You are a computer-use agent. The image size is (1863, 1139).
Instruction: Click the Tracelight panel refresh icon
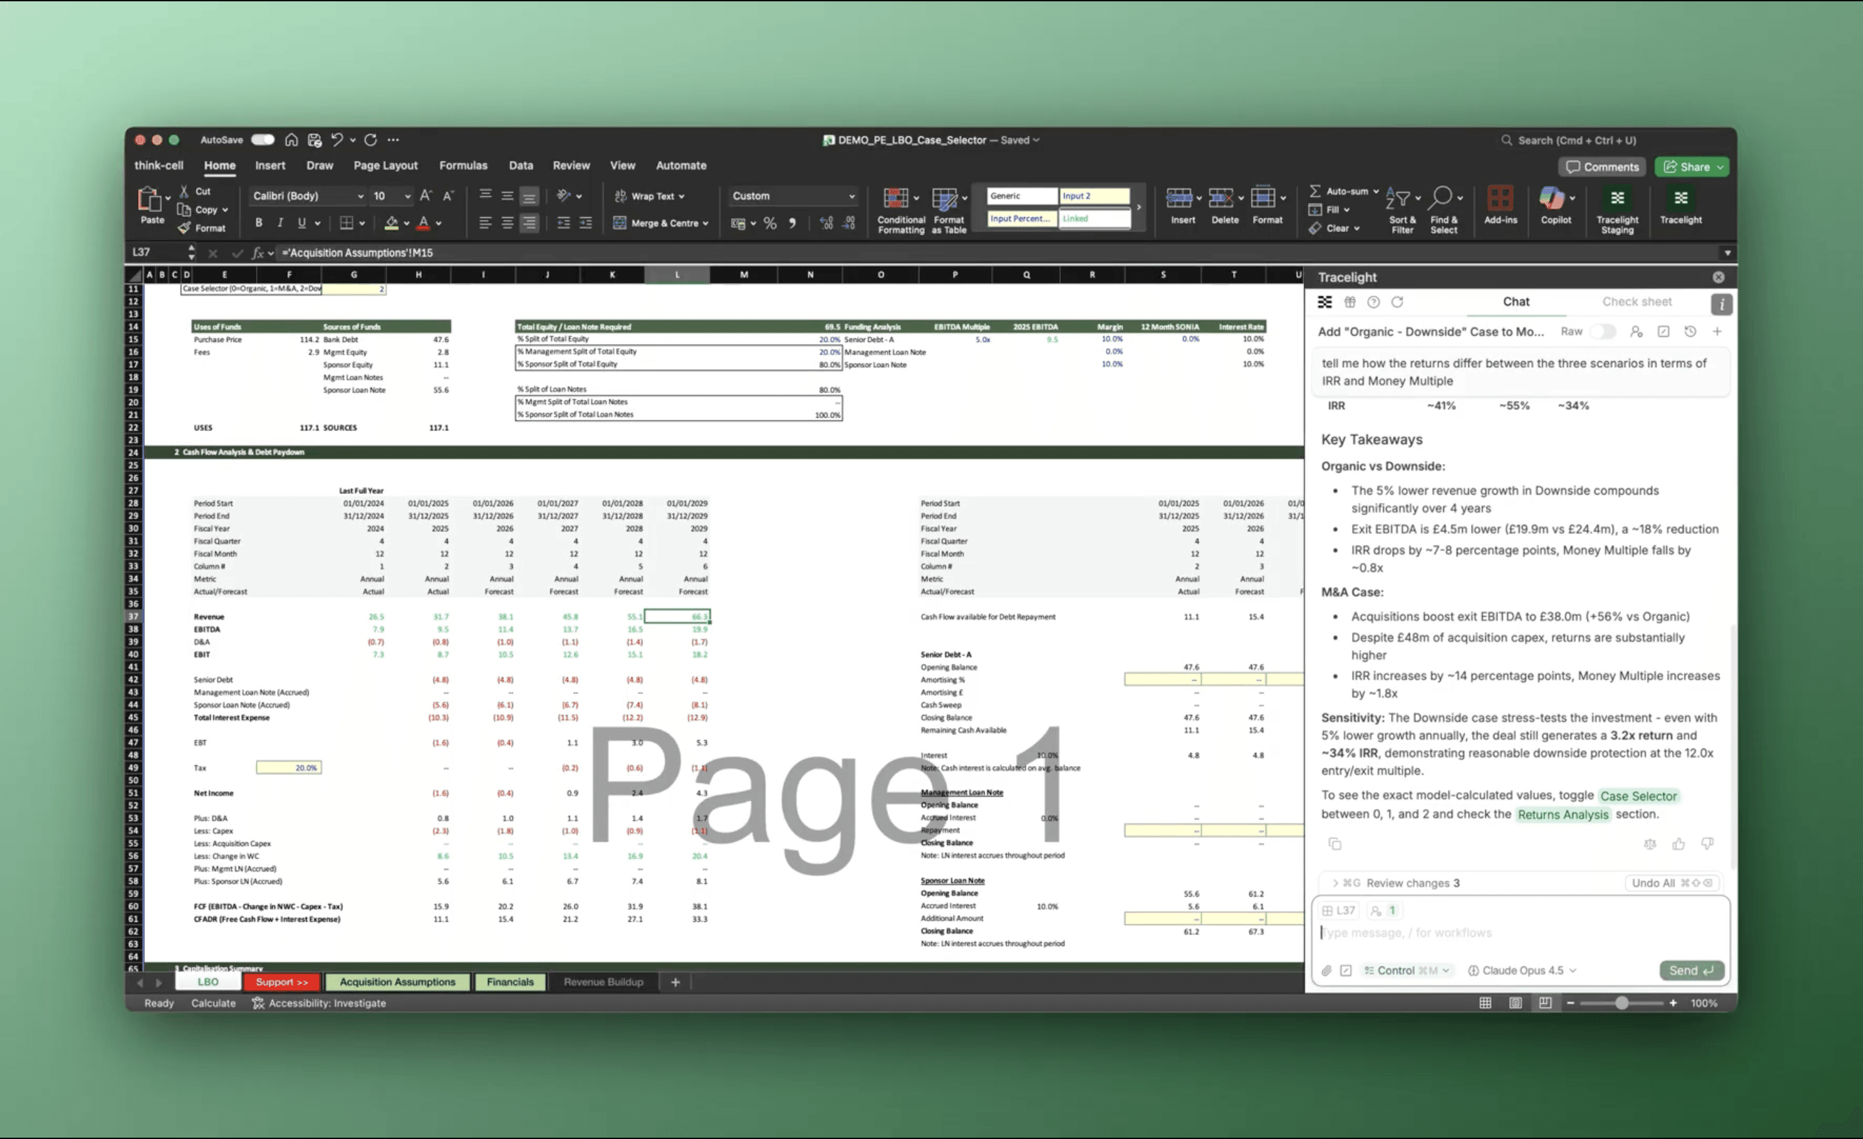click(x=1397, y=302)
